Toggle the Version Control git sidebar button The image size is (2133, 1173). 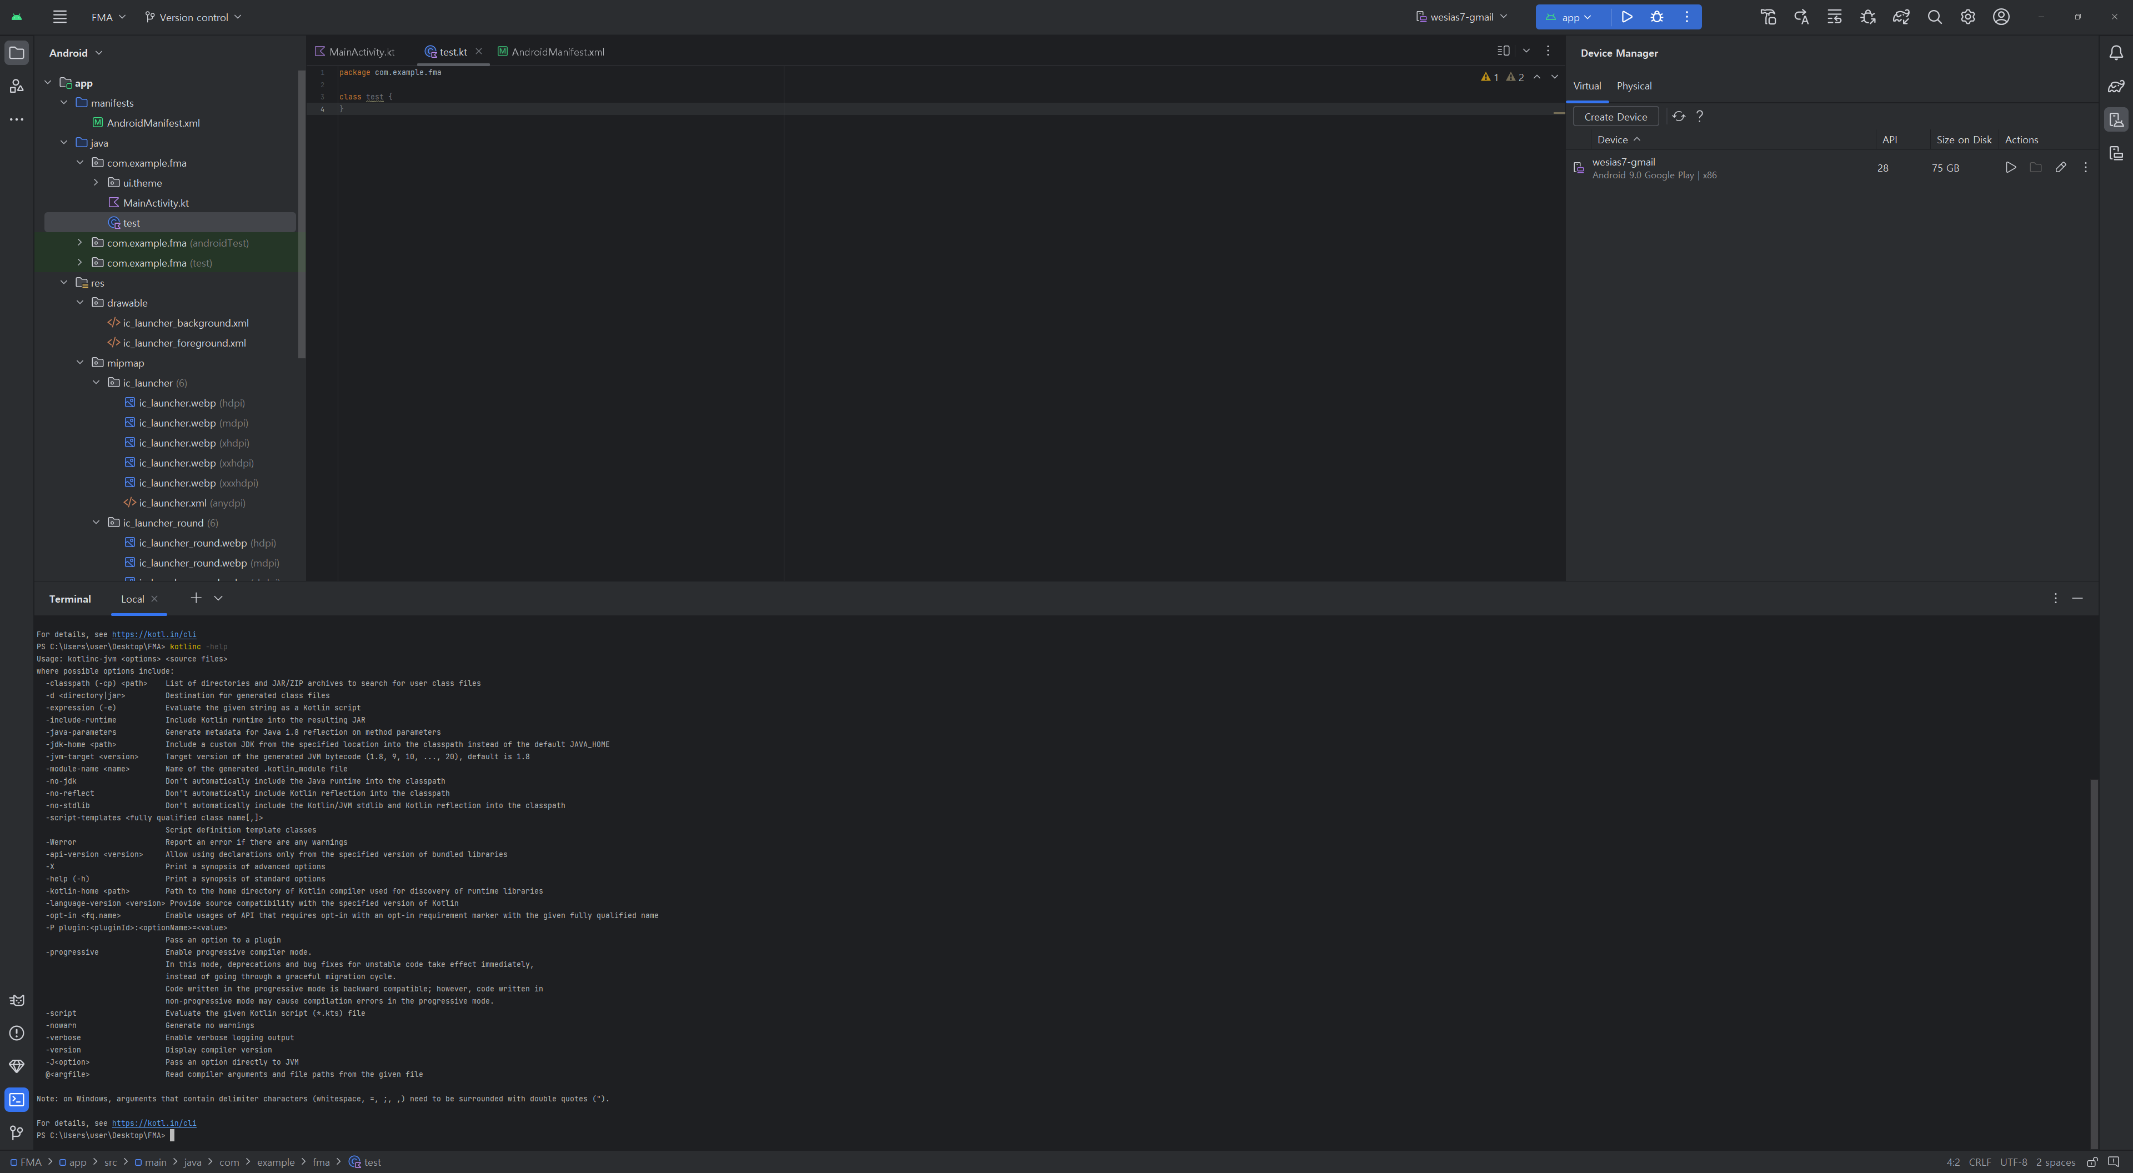click(17, 1132)
